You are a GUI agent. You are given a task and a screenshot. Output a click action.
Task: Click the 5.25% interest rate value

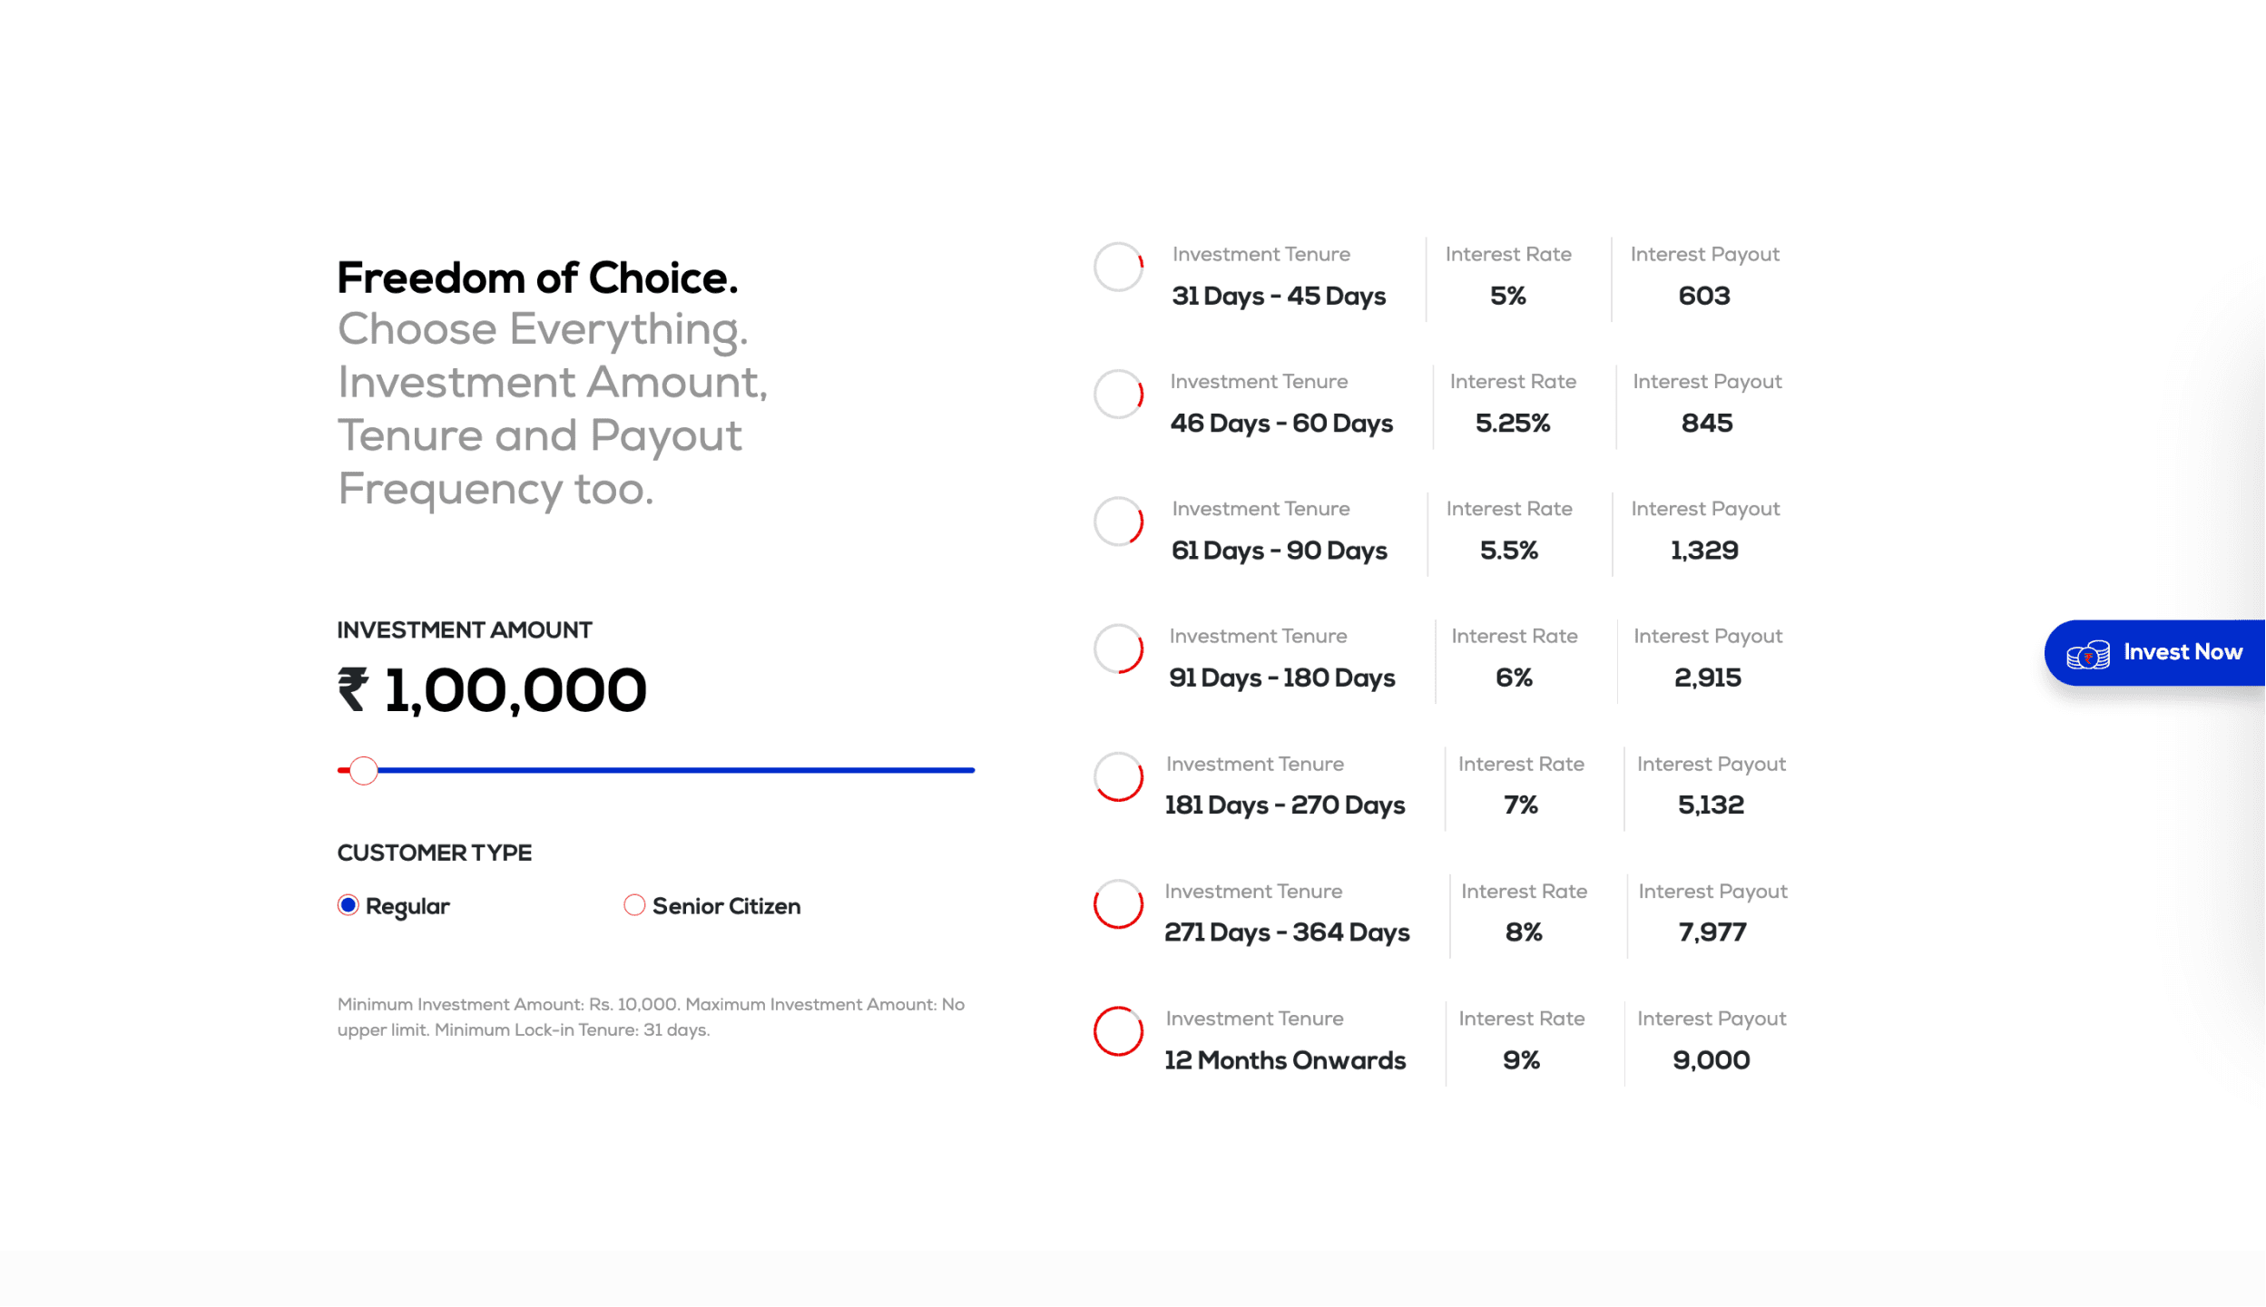coord(1512,424)
